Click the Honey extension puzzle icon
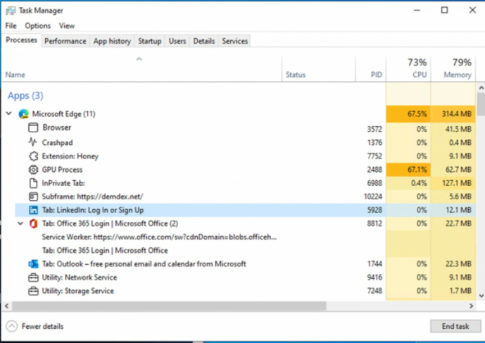Viewport: 485px width, 343px height. point(32,156)
